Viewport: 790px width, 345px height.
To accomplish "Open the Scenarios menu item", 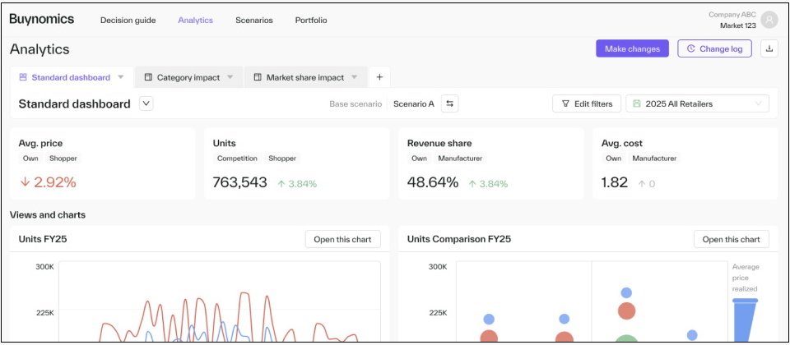I will coord(254,20).
